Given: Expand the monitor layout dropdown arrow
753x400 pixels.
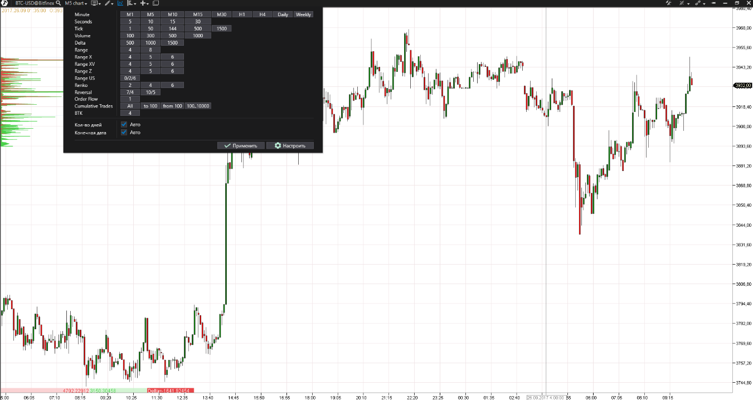Looking at the screenshot, I should tap(99, 3).
